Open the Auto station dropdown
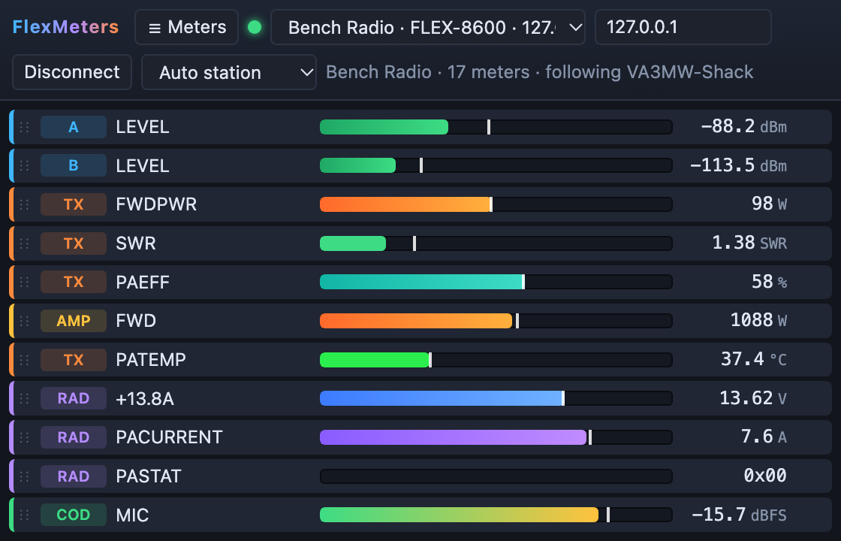 [x=229, y=72]
